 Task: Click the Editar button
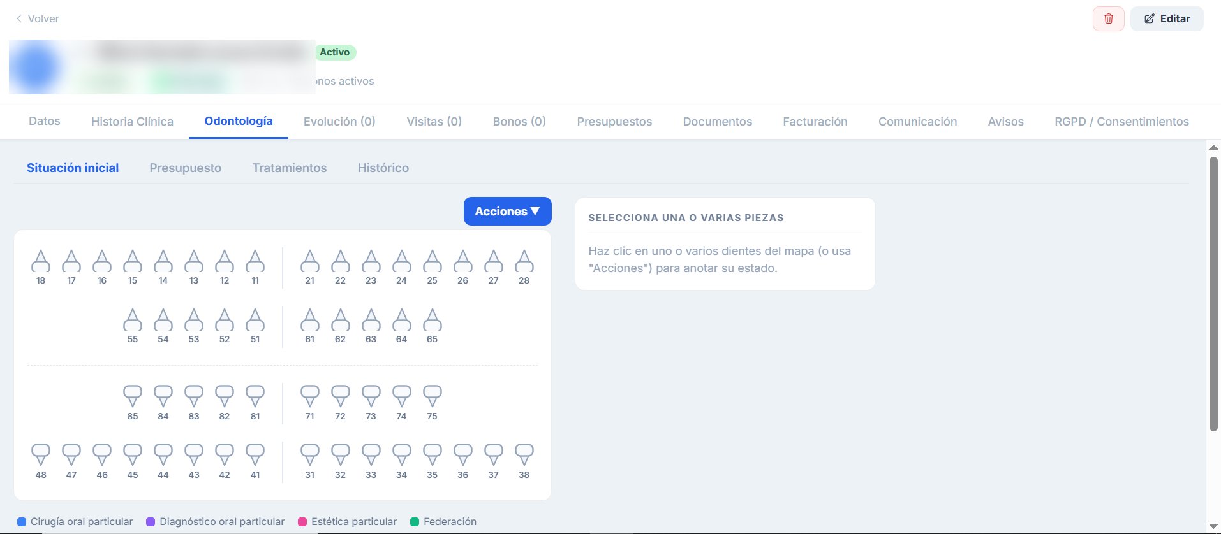coord(1167,18)
